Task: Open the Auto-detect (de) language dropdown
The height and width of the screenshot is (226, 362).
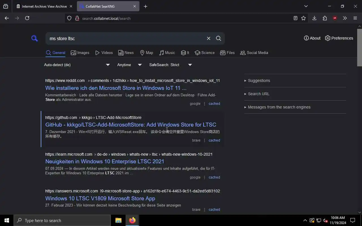Action: 77,65
